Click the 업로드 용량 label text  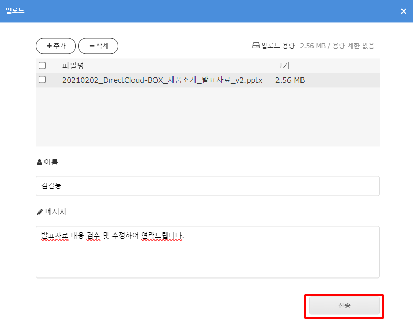278,46
